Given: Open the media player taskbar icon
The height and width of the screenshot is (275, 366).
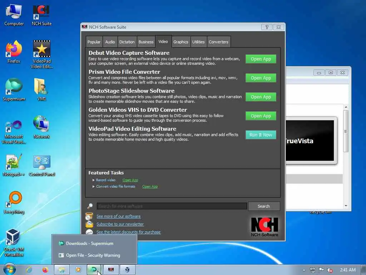Looking at the screenshot, I should 78,270.
